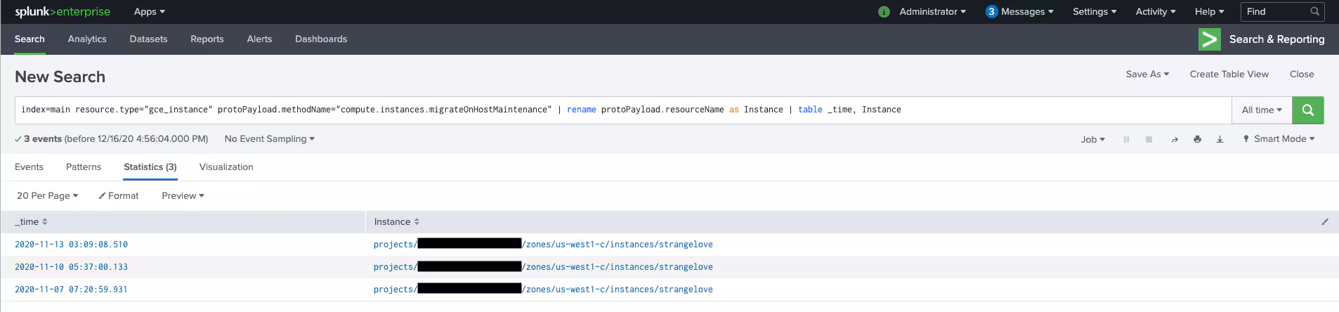This screenshot has height=312, width=1339.
Task: Expand the Smart Mode dropdown
Action: tap(1279, 139)
